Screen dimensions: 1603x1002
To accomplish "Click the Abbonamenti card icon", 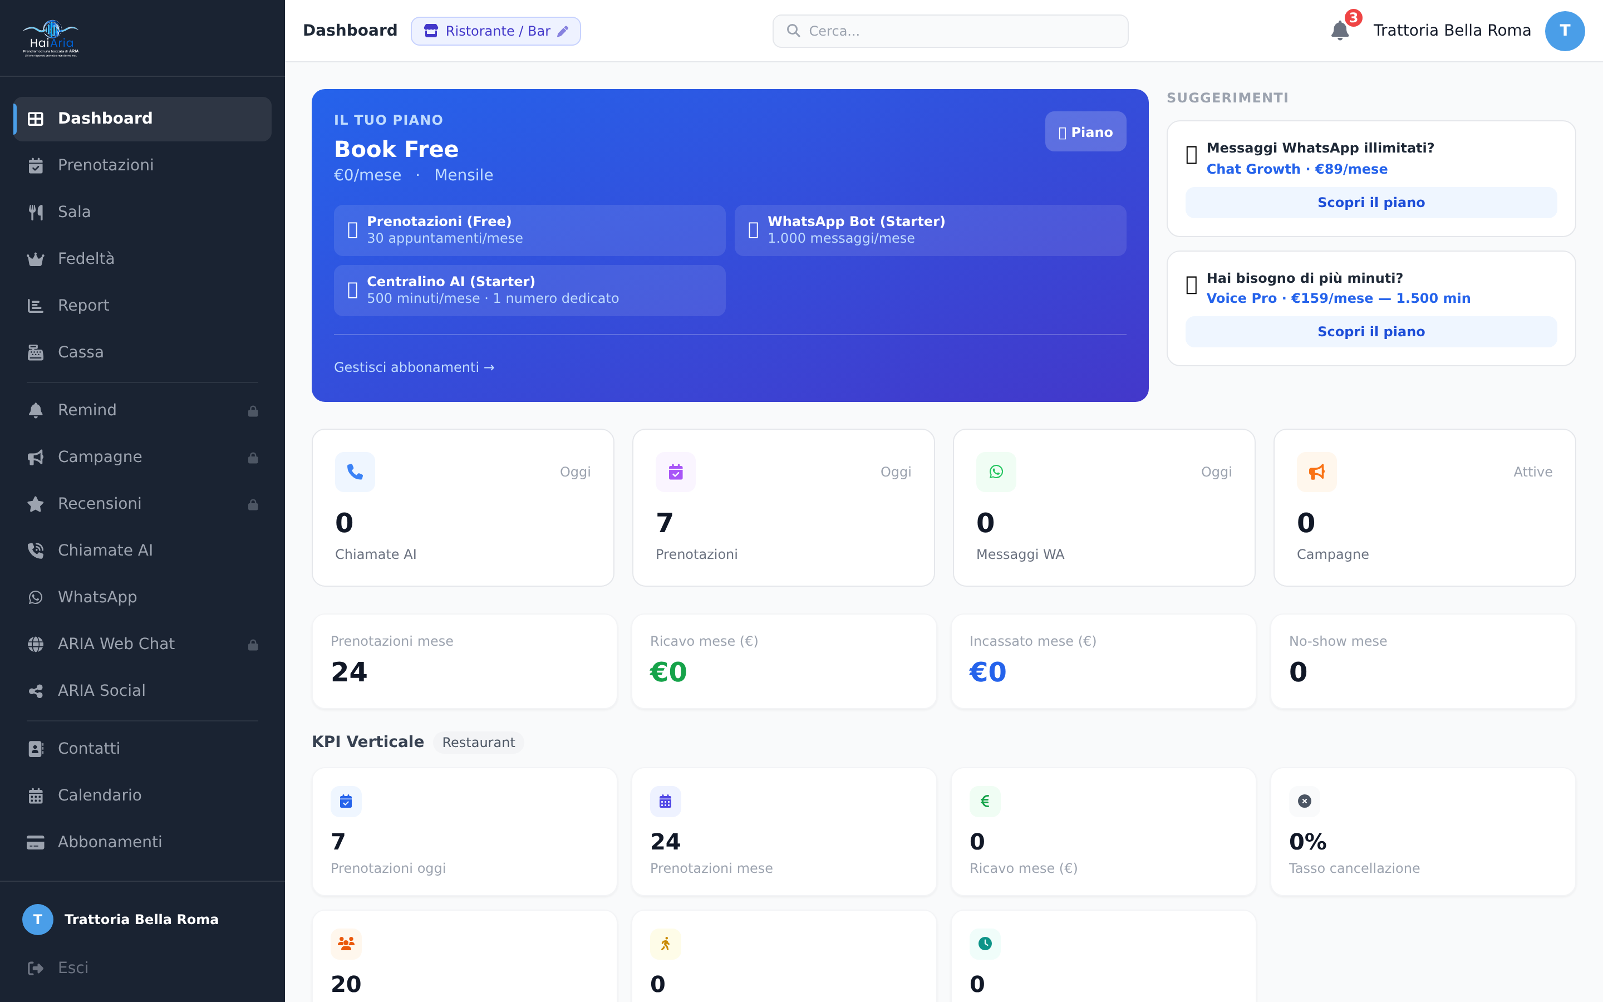I will 36,842.
